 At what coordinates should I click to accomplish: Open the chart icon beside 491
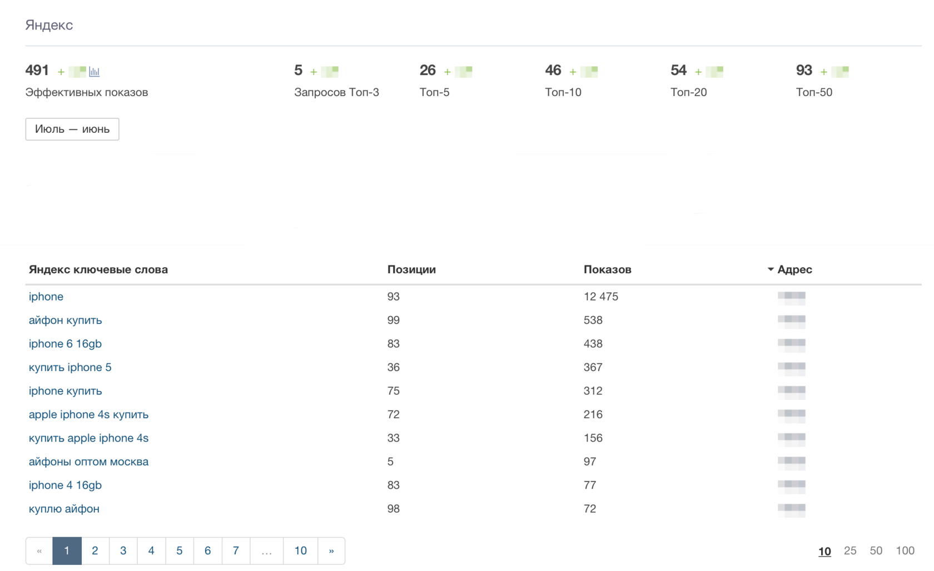pos(95,72)
